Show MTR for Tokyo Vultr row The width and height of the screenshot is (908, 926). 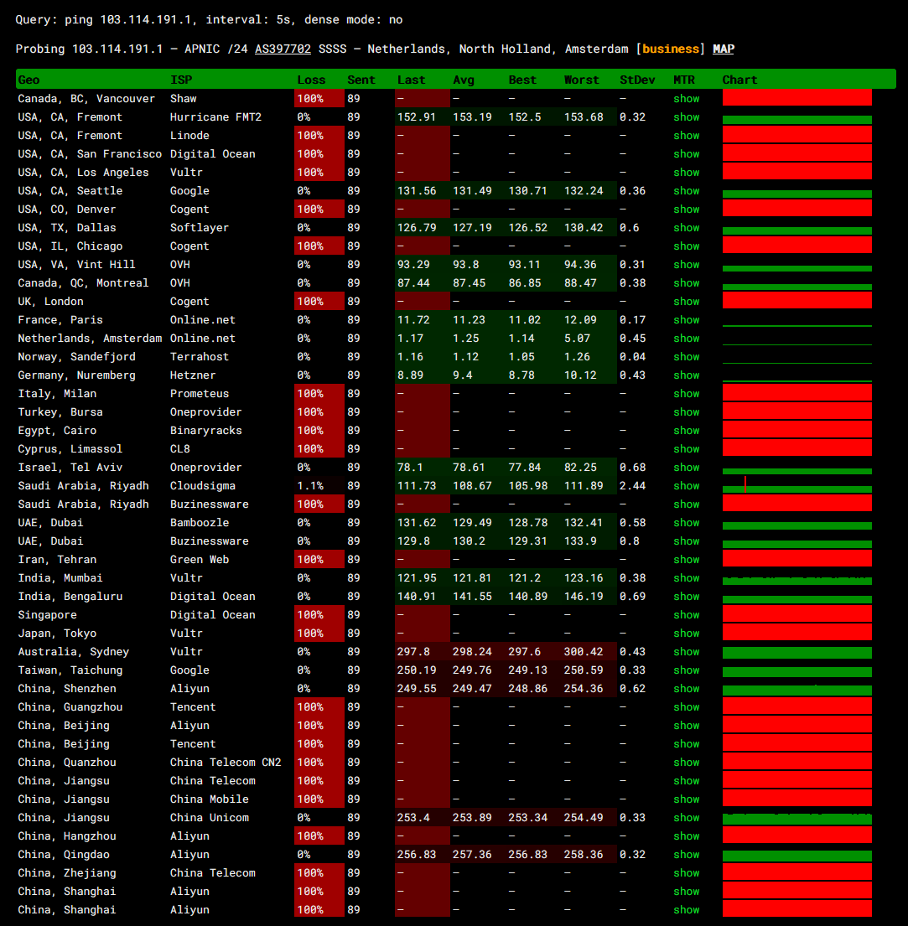tap(686, 633)
